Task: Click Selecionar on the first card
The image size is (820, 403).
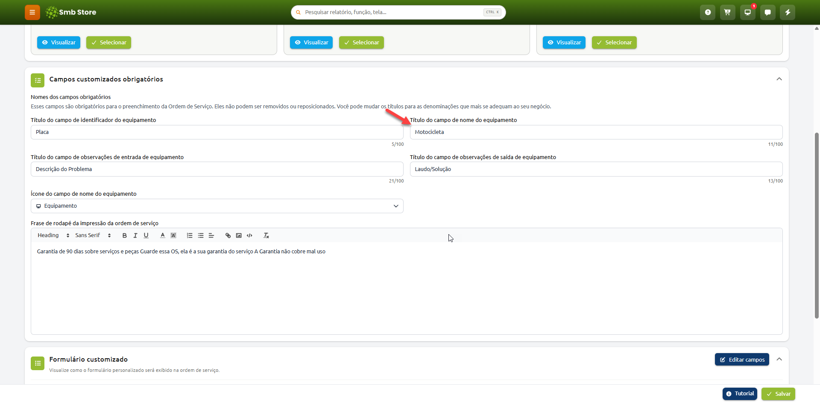Action: 108,43
